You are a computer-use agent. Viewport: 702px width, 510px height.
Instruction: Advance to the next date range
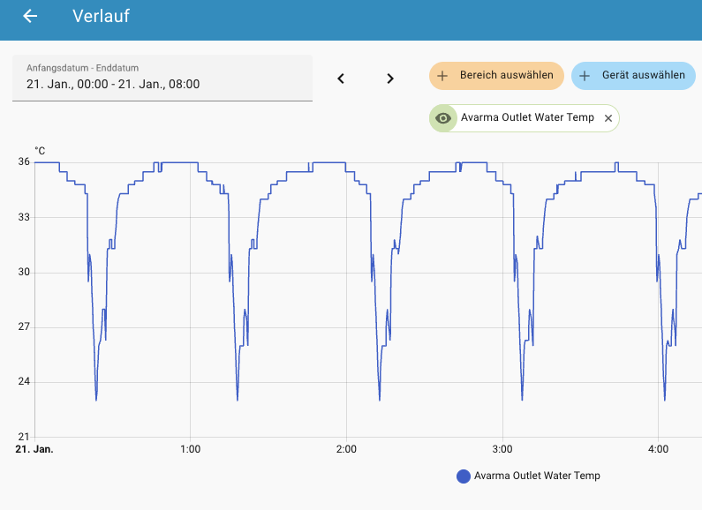pyautogui.click(x=390, y=79)
